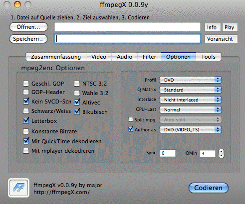Click the http://ffmpegX.com/ URL text
245x204 pixels.
coord(61,192)
